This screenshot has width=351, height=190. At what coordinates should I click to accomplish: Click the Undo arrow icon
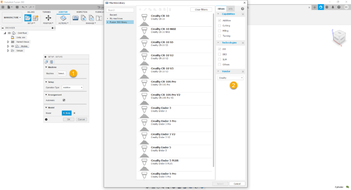pos(23,7)
